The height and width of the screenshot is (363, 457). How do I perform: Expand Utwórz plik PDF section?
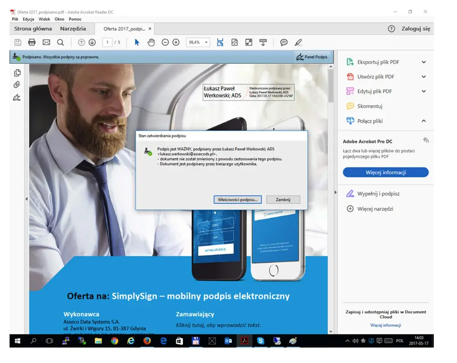point(424,77)
